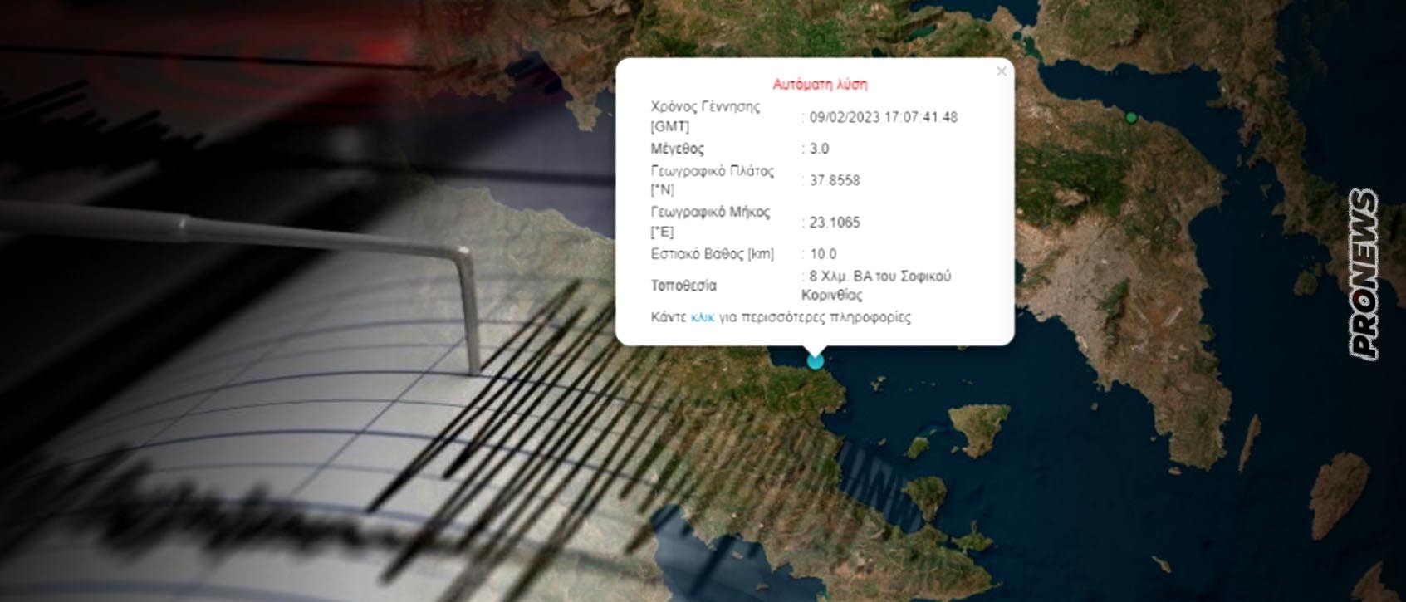Image resolution: width=1406 pixels, height=602 pixels.
Task: Click the 'Γεωγραφικό Μήκος' label
Action: click(709, 222)
